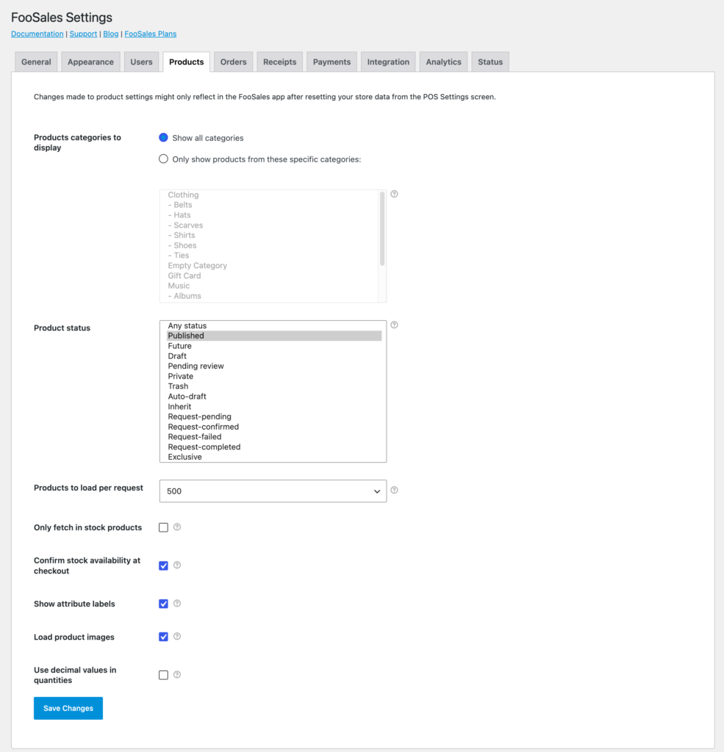Select Published in Product status list
This screenshot has width=724, height=752.
pos(274,336)
